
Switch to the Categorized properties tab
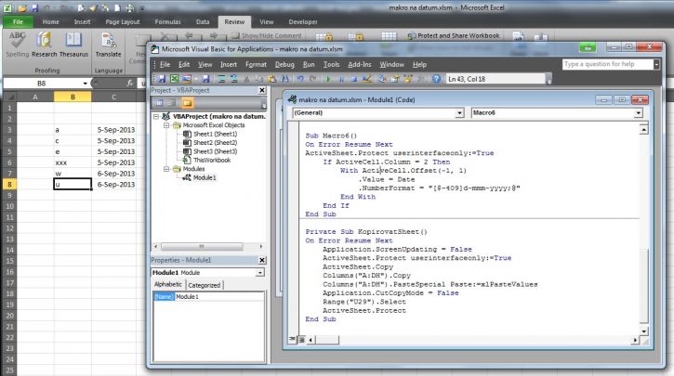click(x=205, y=285)
